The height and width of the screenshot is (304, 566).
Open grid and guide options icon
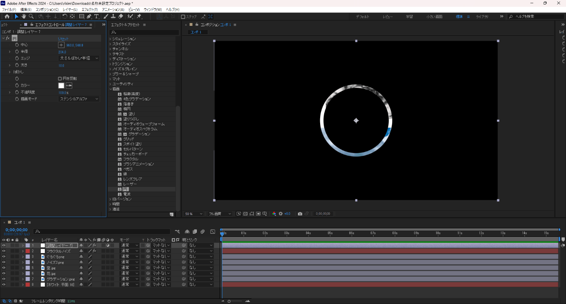264,213
